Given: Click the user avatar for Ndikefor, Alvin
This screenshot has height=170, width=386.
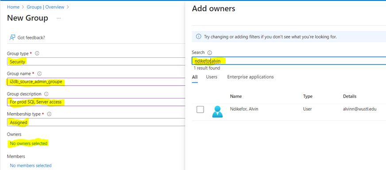Looking at the screenshot, I should tap(217, 112).
